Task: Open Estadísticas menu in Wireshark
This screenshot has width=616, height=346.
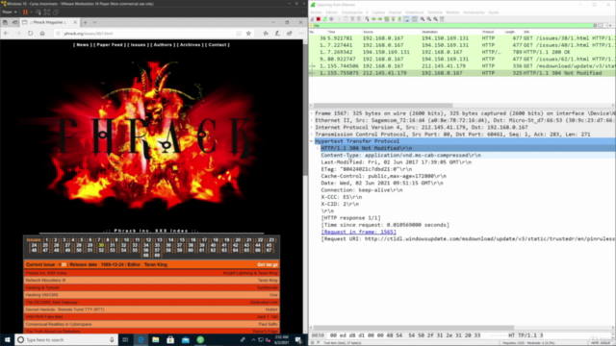Action: point(415,12)
